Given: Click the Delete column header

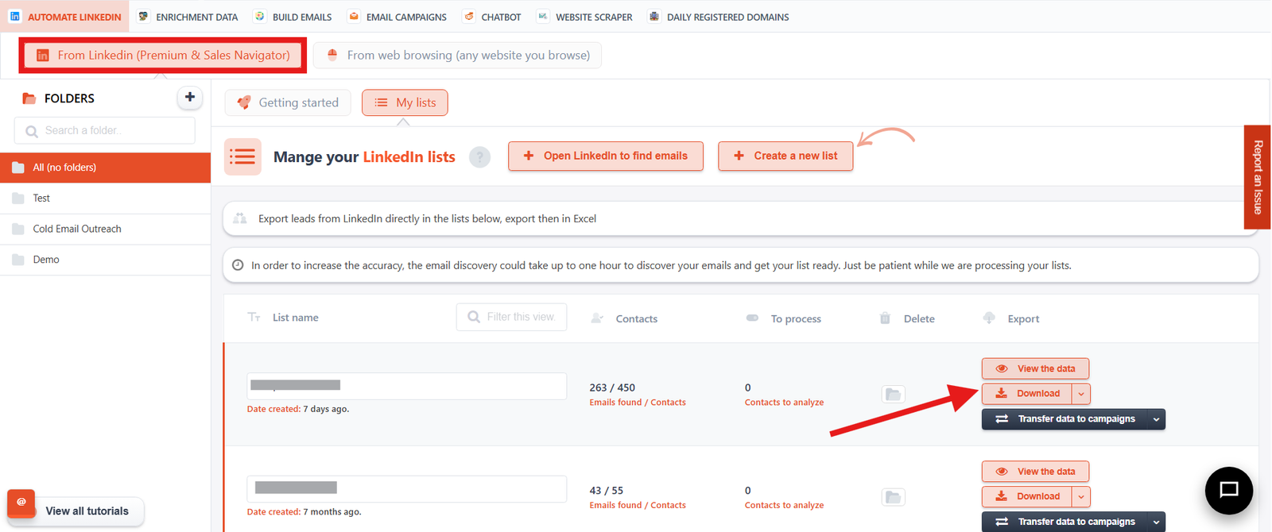Looking at the screenshot, I should 919,319.
